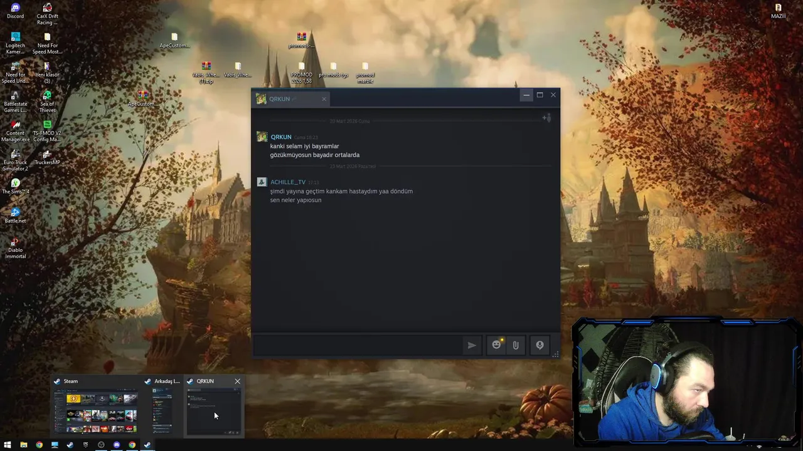Close QRKUN preview in taskbar popup
803x451 pixels.
click(x=237, y=381)
